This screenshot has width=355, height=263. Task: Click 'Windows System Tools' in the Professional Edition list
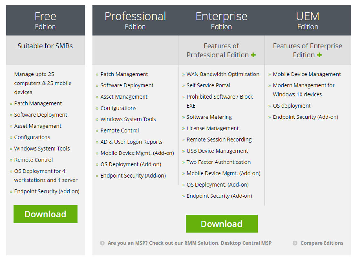click(x=128, y=119)
